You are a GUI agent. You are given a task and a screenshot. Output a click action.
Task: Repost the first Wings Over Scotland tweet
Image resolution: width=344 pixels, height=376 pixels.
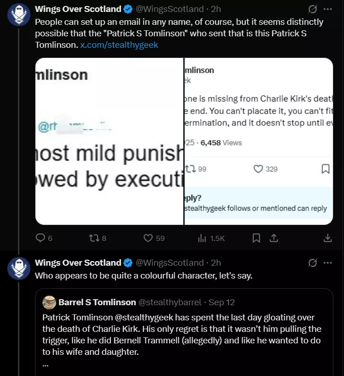tap(93, 238)
